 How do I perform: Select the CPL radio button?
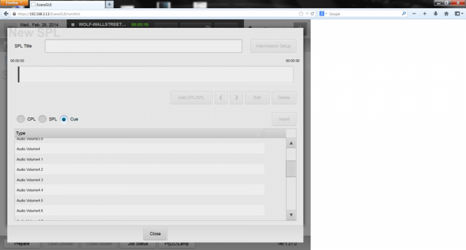pyautogui.click(x=21, y=119)
